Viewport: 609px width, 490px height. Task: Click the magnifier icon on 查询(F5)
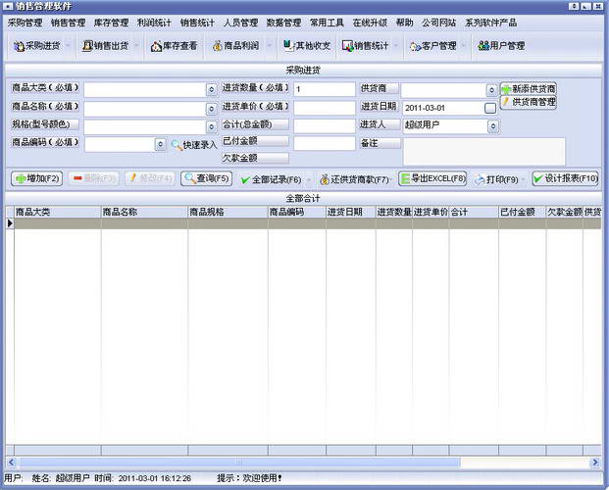(190, 178)
